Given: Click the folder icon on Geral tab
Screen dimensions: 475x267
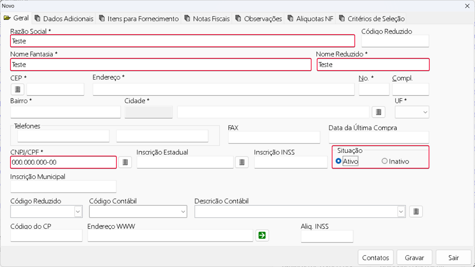Looking at the screenshot, I should (7, 18).
